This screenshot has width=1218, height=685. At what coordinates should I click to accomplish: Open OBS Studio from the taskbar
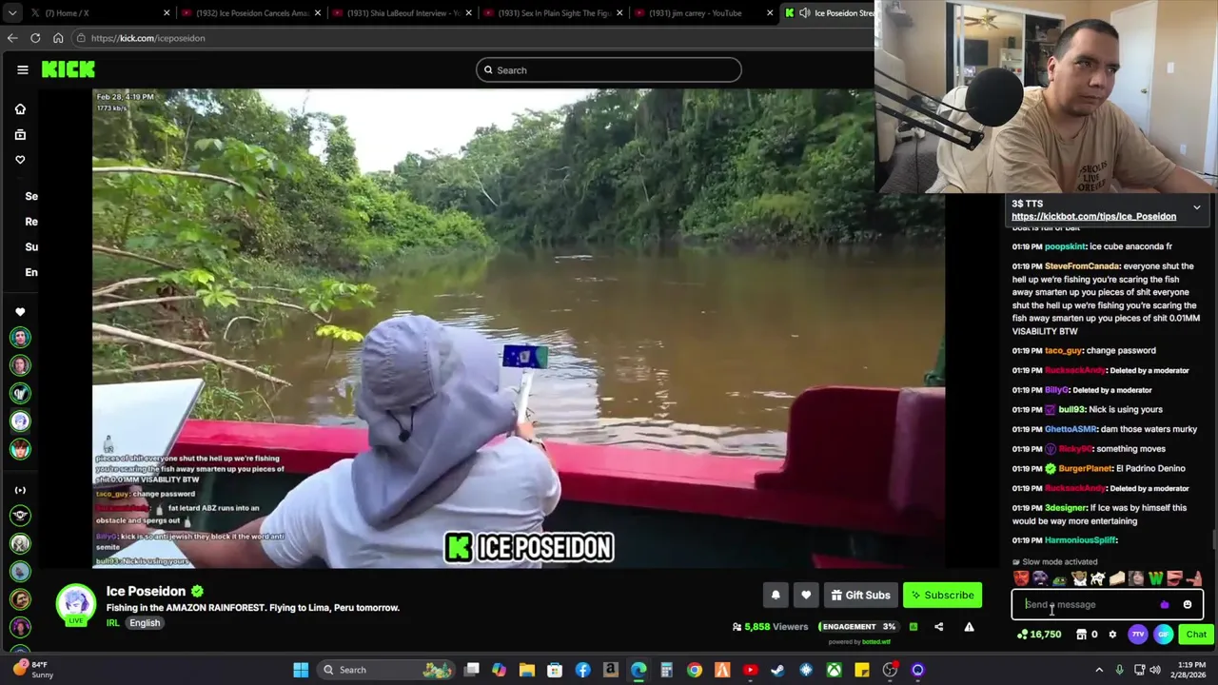pos(890,670)
